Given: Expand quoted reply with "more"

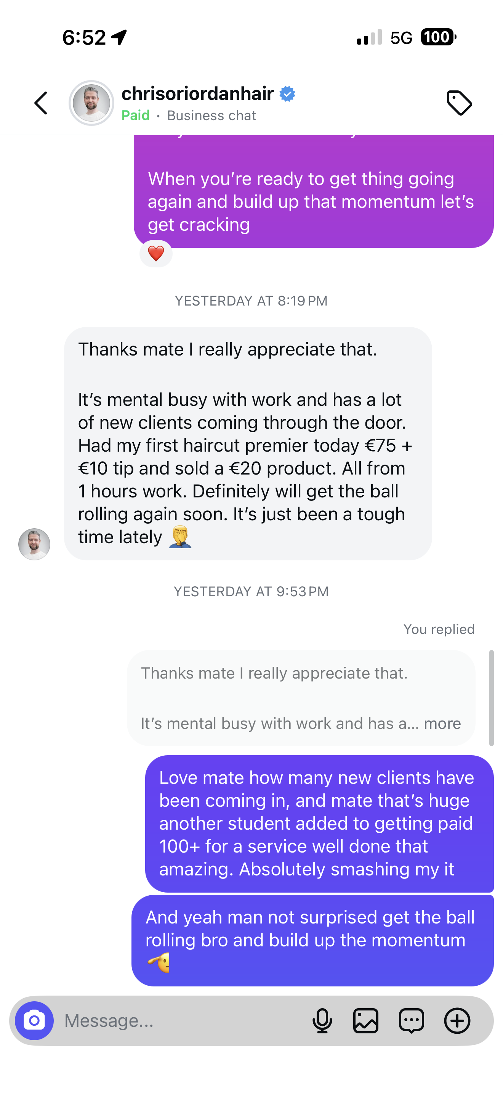Looking at the screenshot, I should tap(442, 723).
